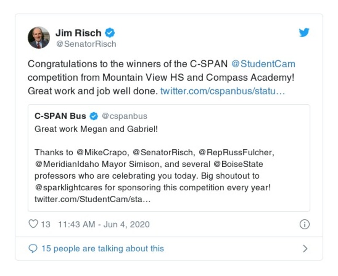Click C-SPAN Bus verified badge
The height and width of the screenshot is (276, 338).
click(x=94, y=116)
